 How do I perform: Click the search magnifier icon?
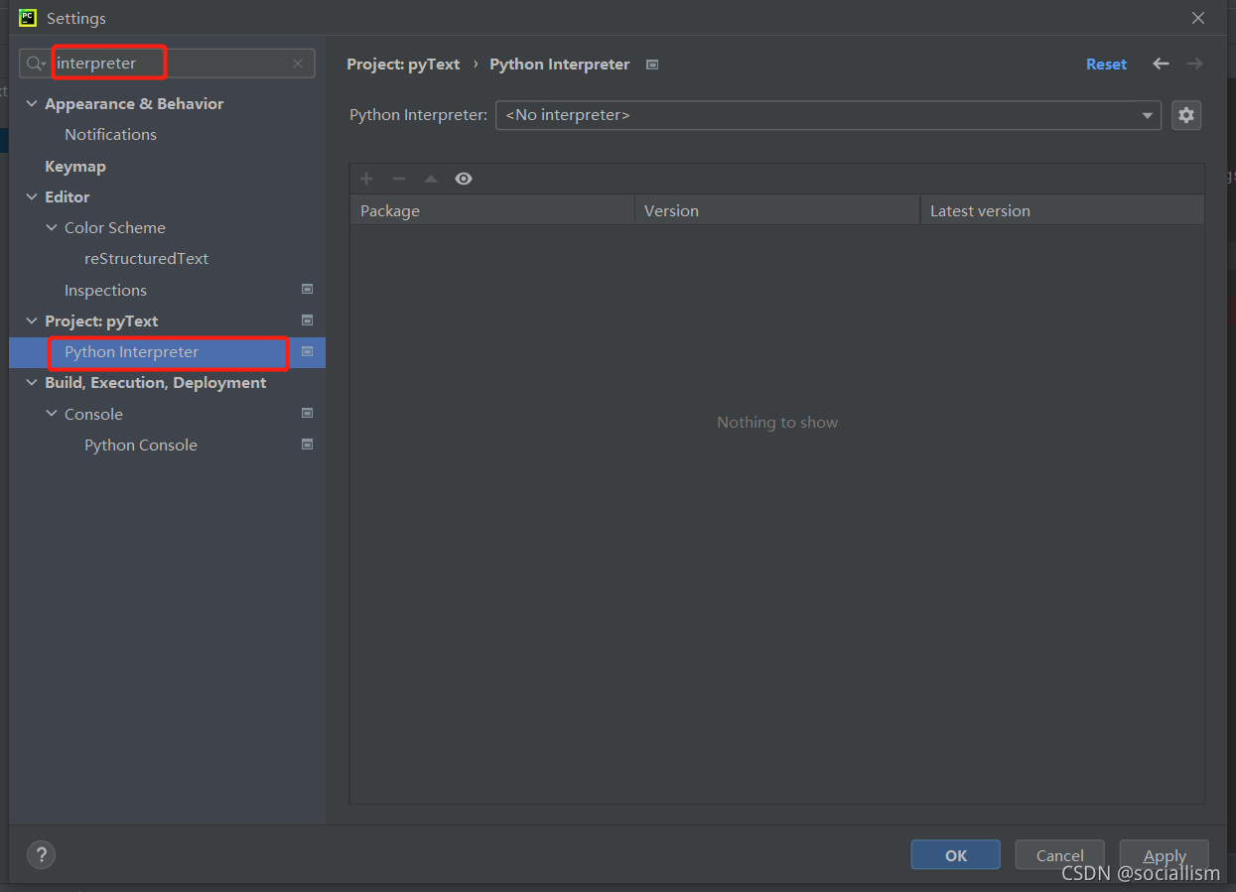tap(34, 64)
